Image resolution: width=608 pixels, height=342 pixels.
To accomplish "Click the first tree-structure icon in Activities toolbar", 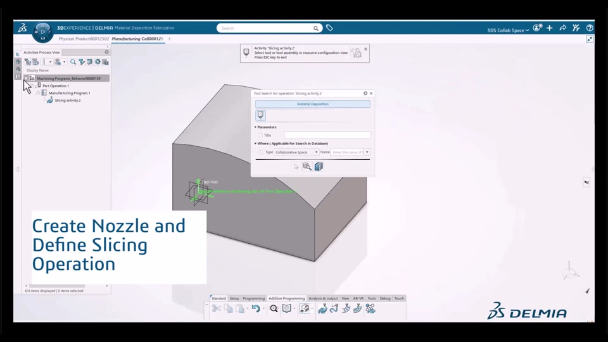I will [x=27, y=62].
